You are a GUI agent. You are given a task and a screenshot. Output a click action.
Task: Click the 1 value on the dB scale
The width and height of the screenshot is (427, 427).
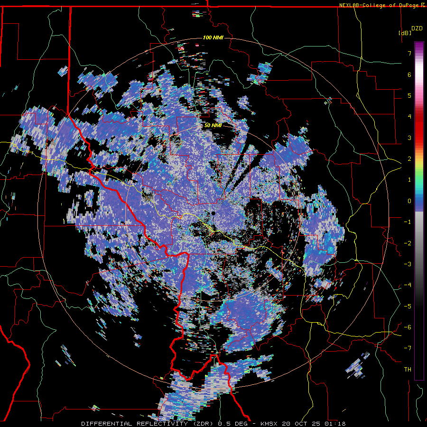(x=409, y=180)
